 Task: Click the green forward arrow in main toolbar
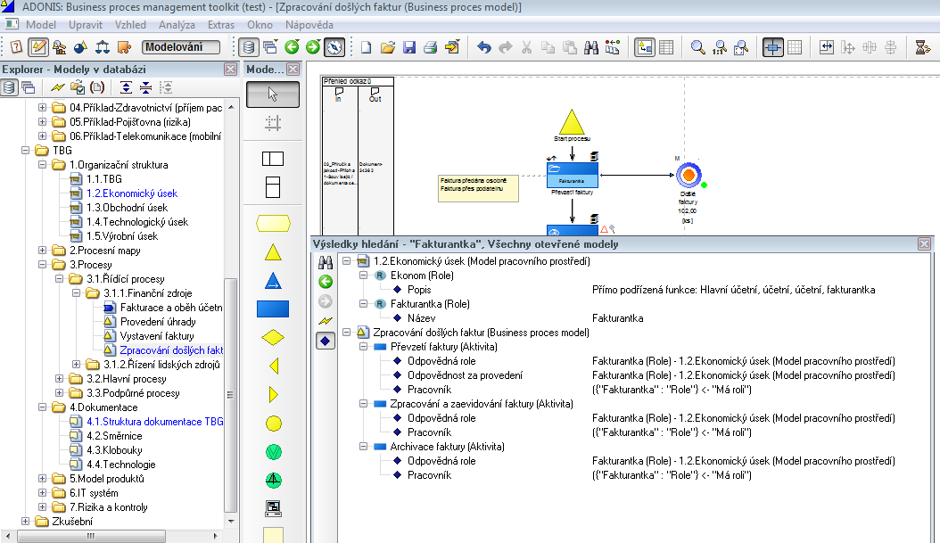coord(313,46)
